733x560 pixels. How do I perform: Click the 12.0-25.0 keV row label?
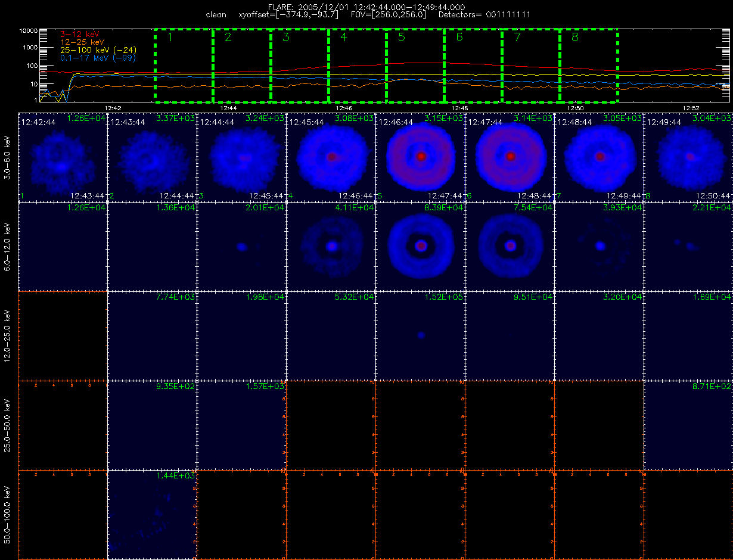pyautogui.click(x=8, y=335)
